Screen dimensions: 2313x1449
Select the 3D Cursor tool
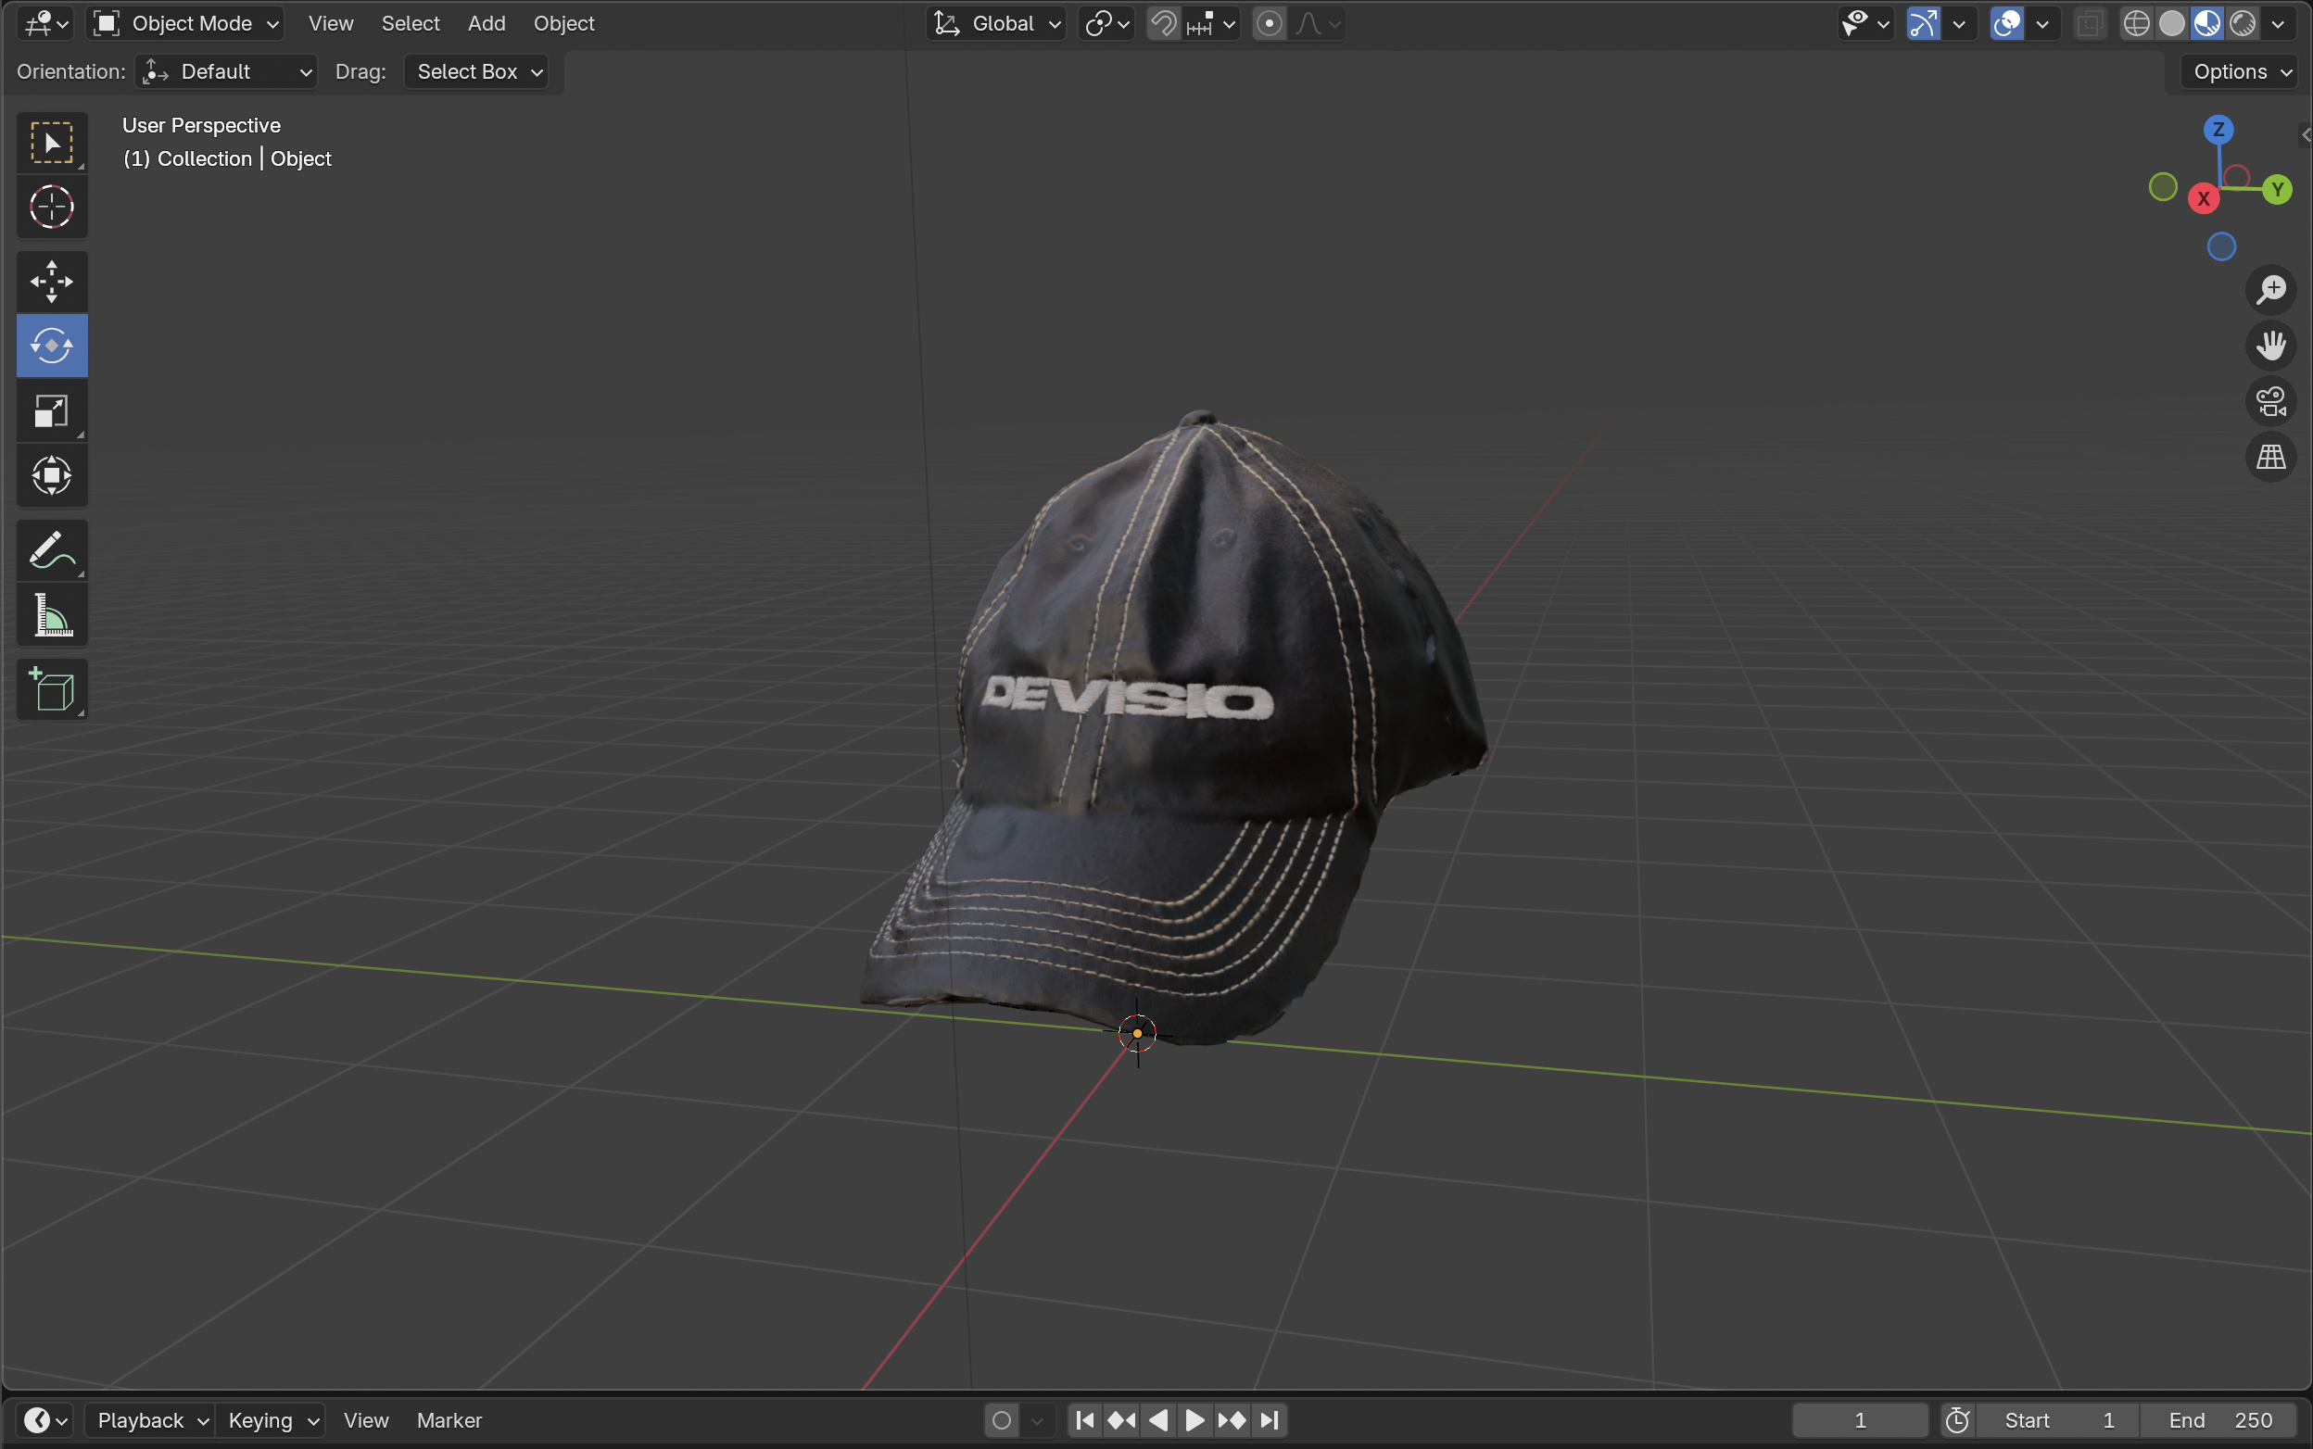[x=52, y=207]
